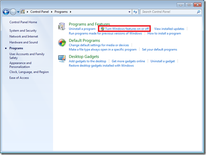Click the Default Programs icon
The width and height of the screenshot is (206, 155).
(x=62, y=43)
